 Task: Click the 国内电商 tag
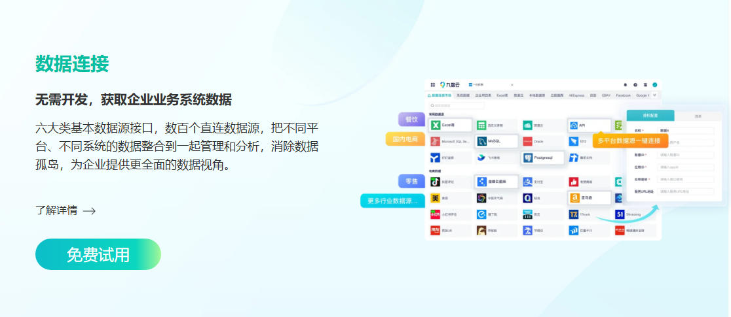pos(405,139)
